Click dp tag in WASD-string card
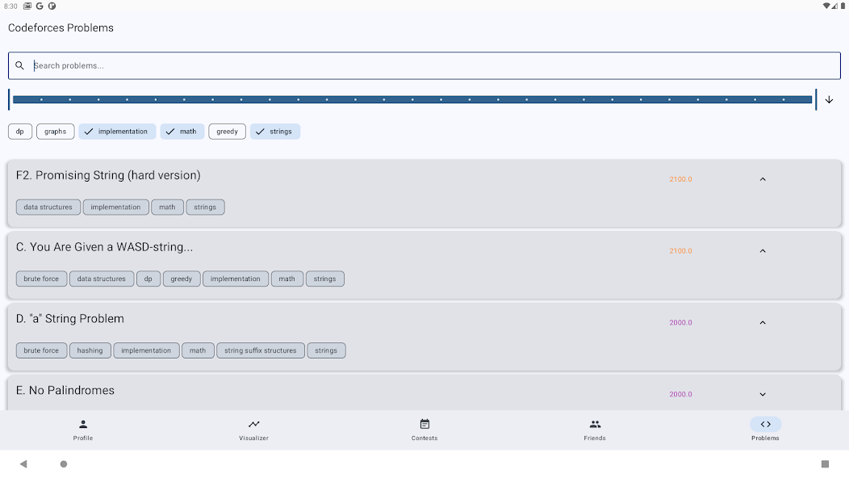 click(148, 279)
